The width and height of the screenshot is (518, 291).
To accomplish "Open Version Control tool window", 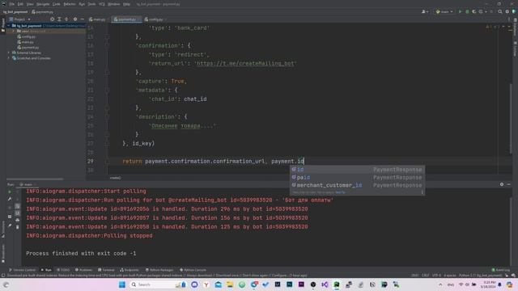I will [23, 270].
